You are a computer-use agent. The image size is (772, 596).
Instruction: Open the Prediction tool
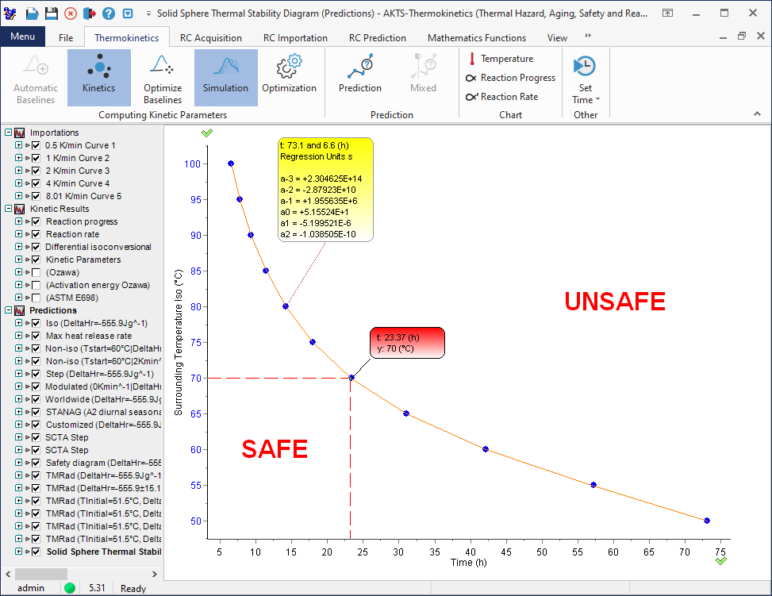pos(360,77)
